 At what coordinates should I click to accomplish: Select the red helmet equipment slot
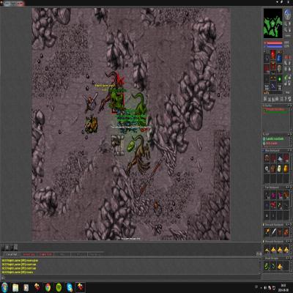[273, 53]
